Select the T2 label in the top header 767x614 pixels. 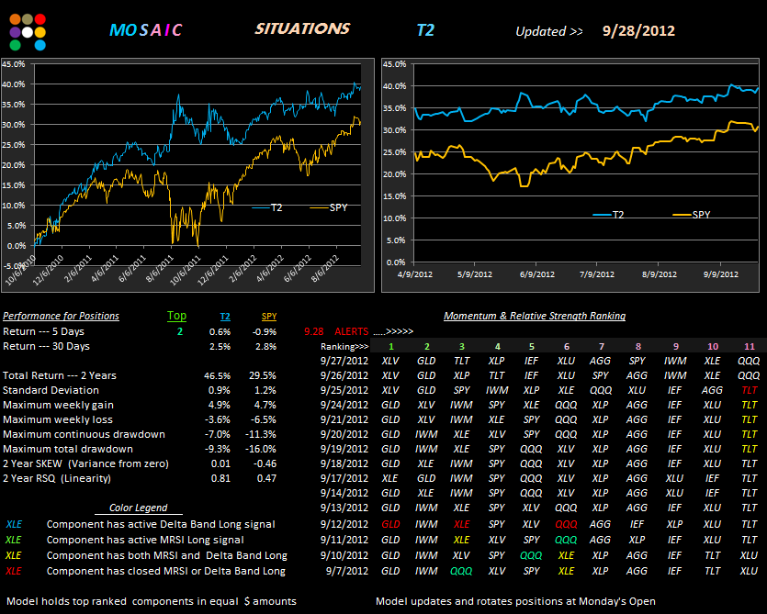pos(425,30)
